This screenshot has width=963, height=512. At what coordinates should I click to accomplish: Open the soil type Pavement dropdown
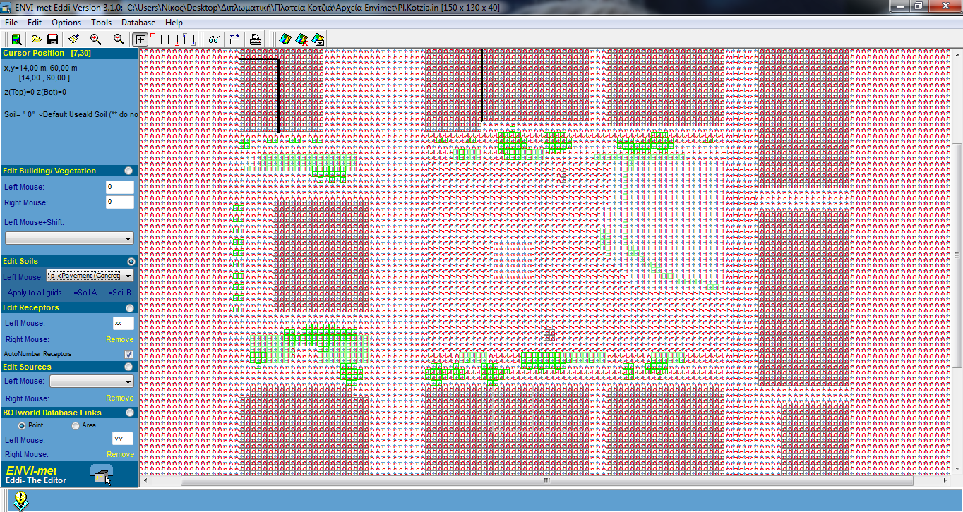coord(90,276)
